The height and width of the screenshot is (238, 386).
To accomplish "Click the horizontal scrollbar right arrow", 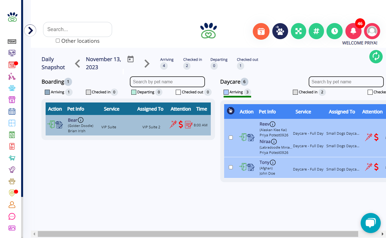I will pos(383,234).
